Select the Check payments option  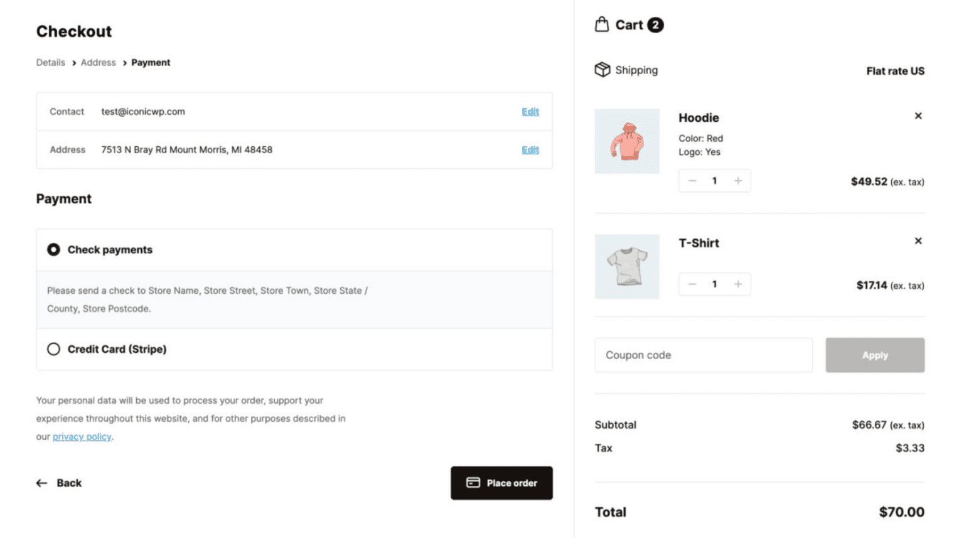[53, 249]
